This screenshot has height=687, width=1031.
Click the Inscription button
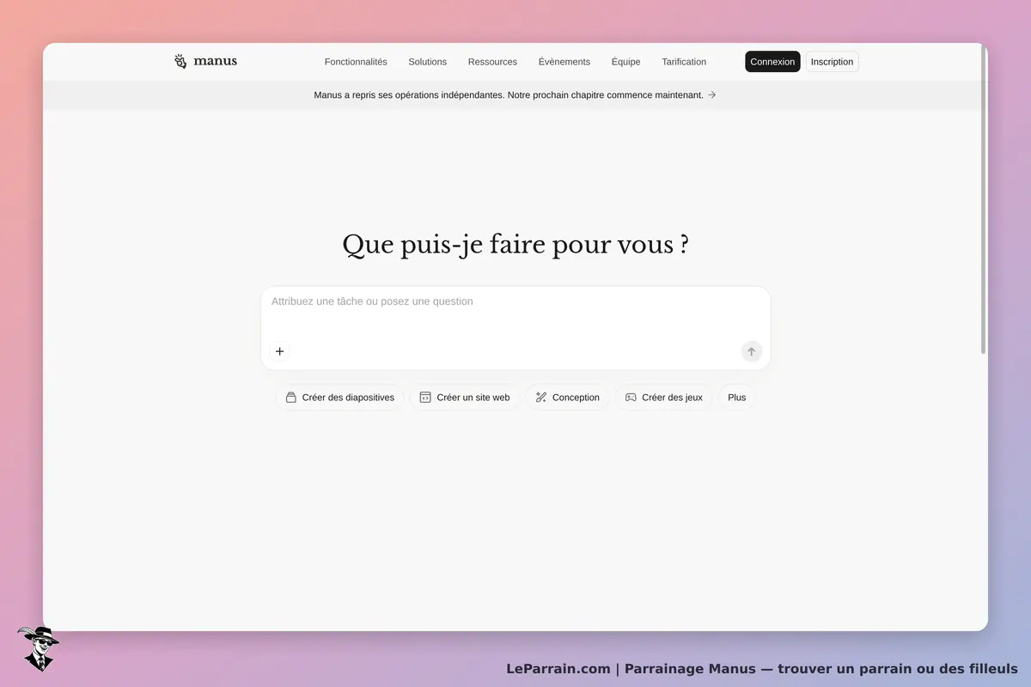coord(832,62)
